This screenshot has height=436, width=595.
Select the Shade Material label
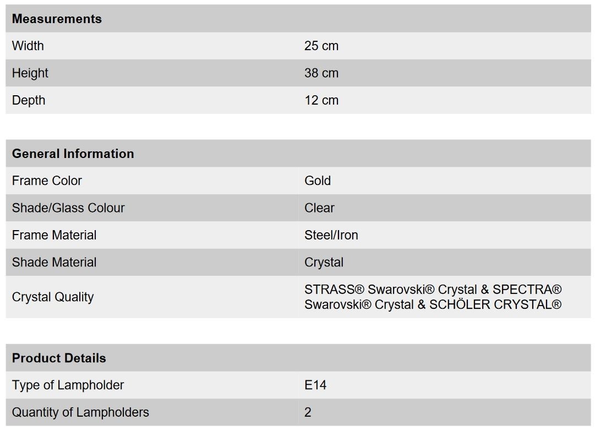click(54, 262)
